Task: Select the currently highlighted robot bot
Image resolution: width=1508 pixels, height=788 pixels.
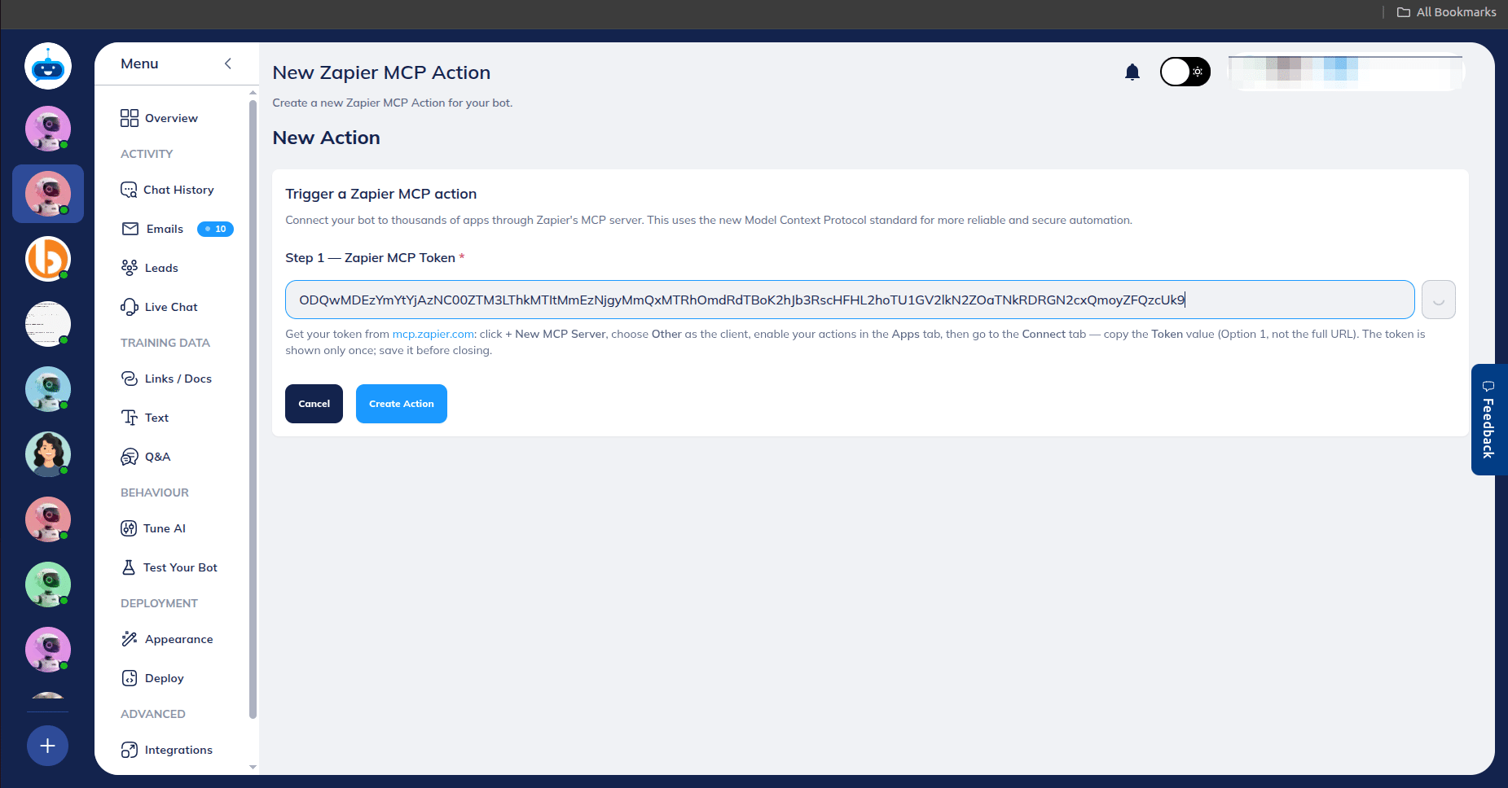Action: (48, 194)
